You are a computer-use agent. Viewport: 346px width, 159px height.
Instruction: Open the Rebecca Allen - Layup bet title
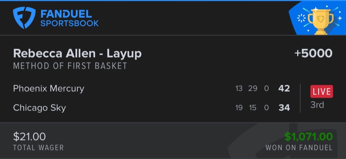(77, 54)
